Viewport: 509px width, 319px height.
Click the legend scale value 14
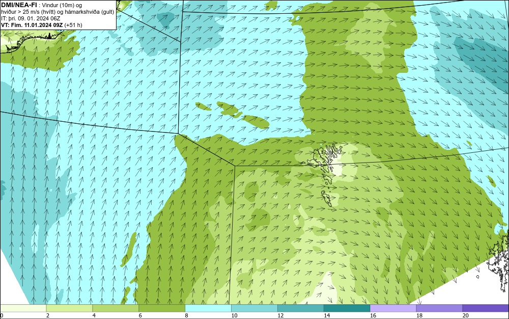(x=327, y=315)
